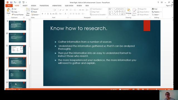
Task: Select the 5-Point Star shape
Action: pos(122,14)
